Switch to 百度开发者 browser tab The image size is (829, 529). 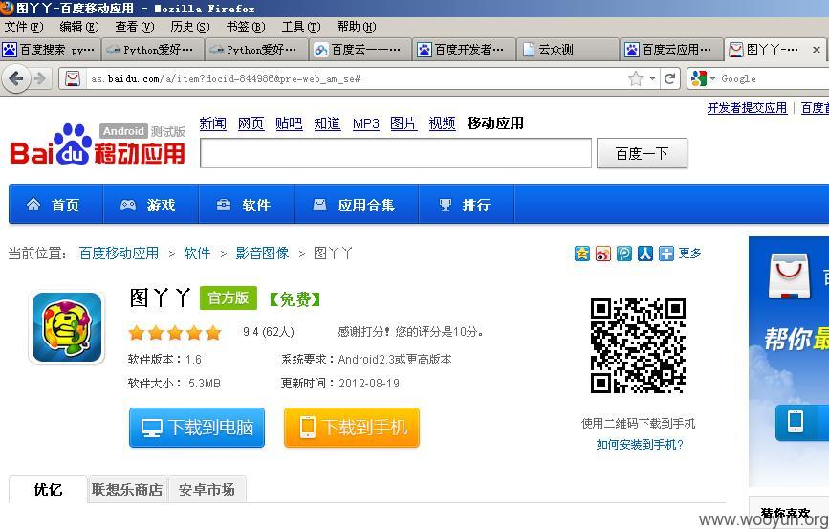464,50
